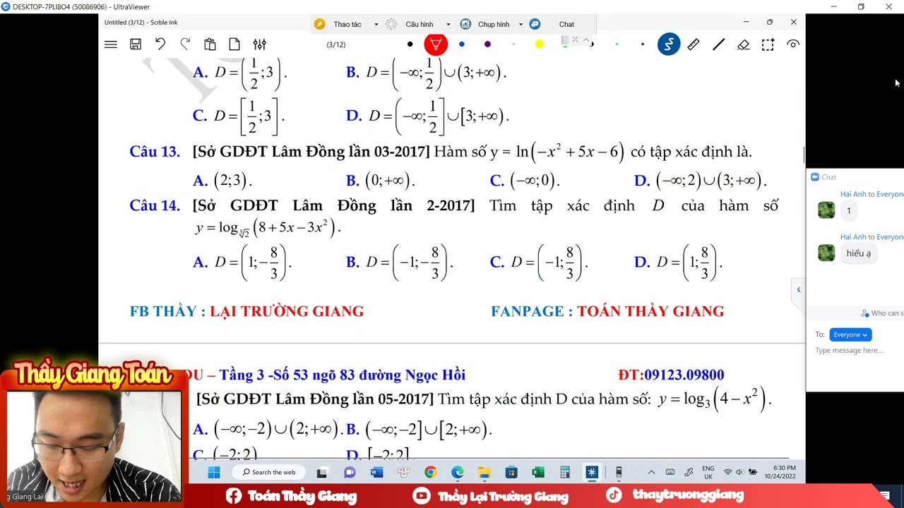Open the volume control in the tray
904x508 pixels.
tap(739, 472)
